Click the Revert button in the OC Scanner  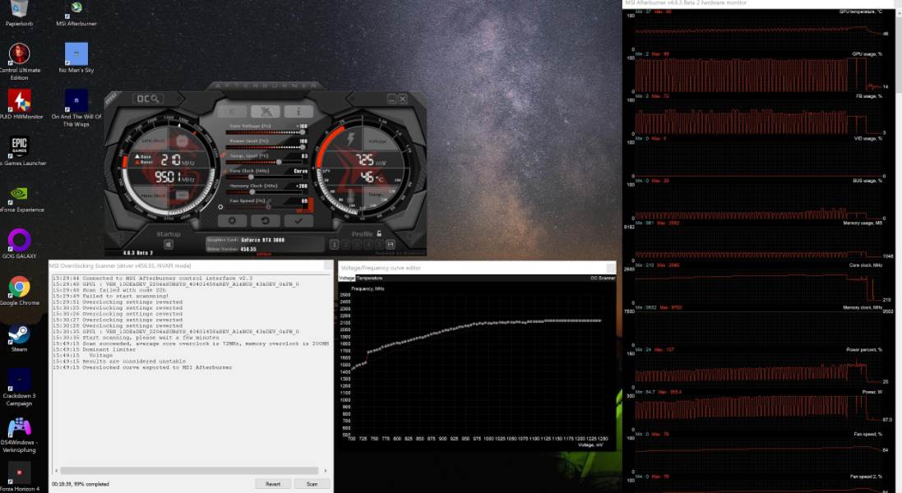[x=273, y=484]
